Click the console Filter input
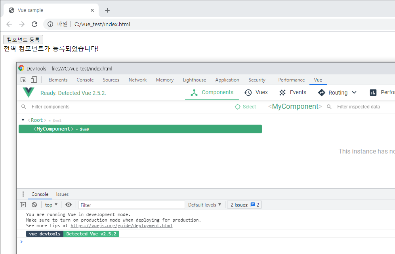Image resolution: width=395 pixels, height=254 pixels. (x=132, y=205)
